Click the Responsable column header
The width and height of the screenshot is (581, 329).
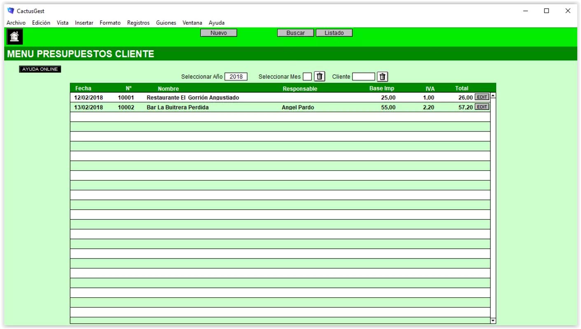300,88
